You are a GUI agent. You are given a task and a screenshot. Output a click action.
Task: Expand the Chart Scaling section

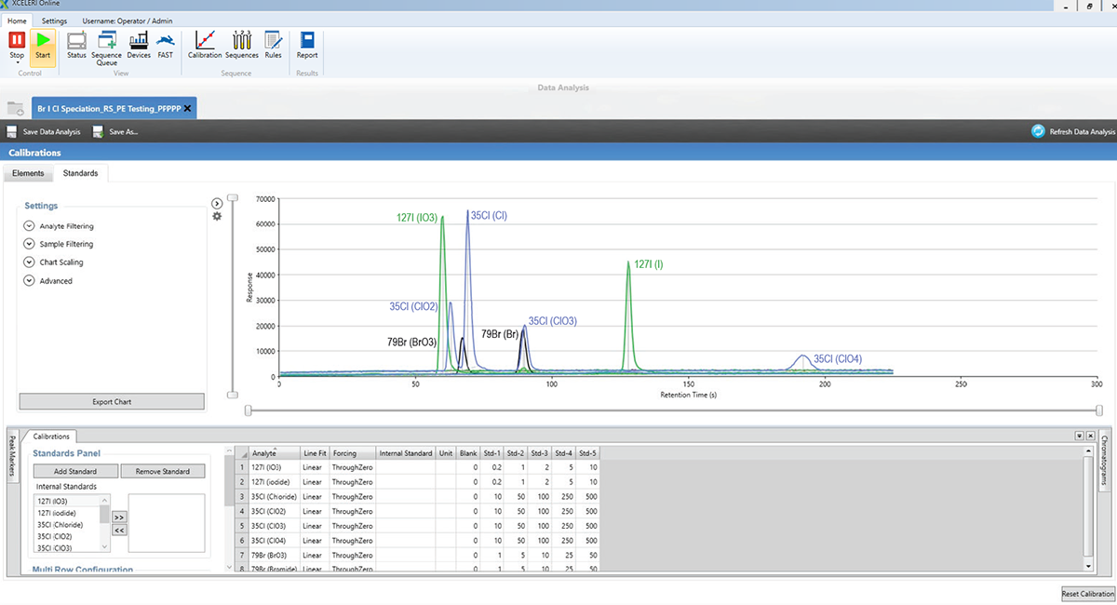pyautogui.click(x=30, y=262)
